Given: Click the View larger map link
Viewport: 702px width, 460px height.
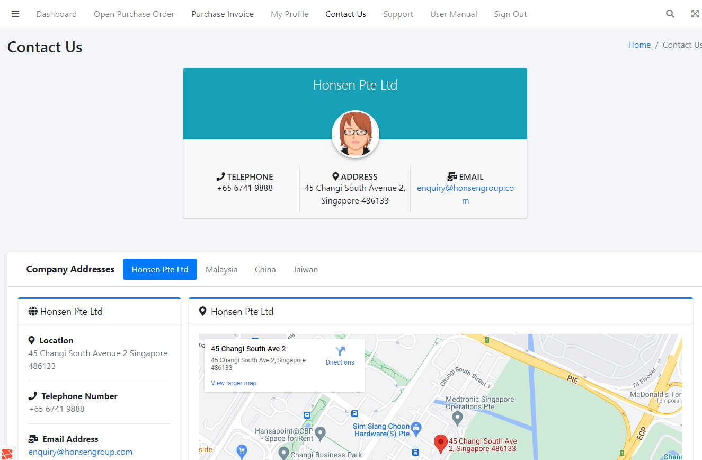Looking at the screenshot, I should (x=234, y=383).
